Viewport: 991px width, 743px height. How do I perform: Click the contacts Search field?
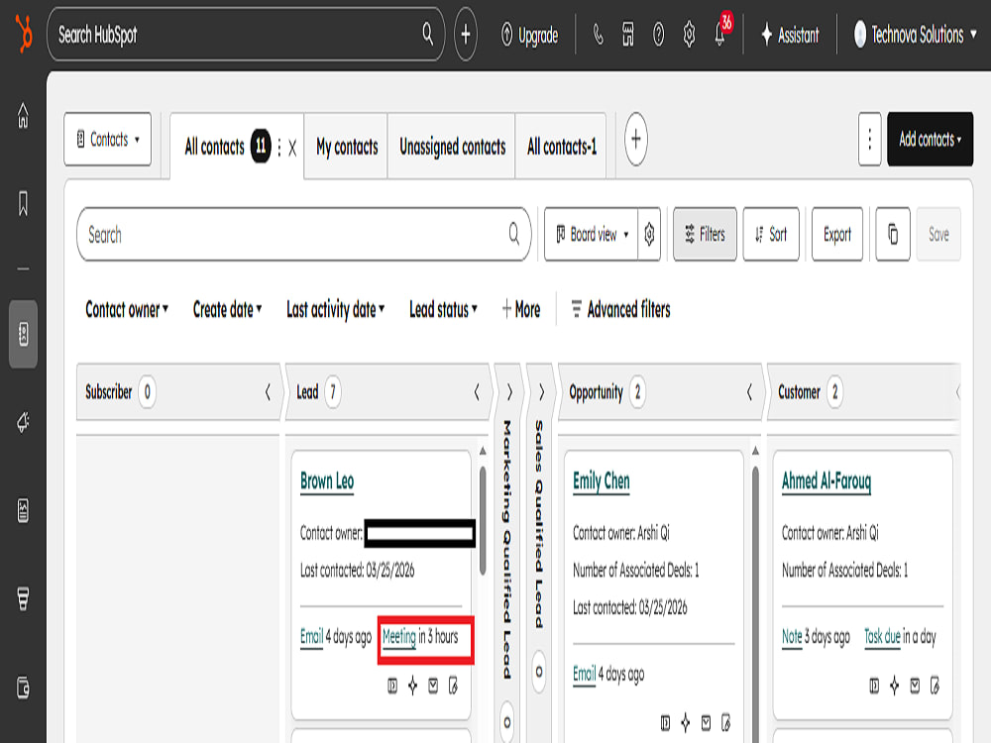(x=303, y=235)
